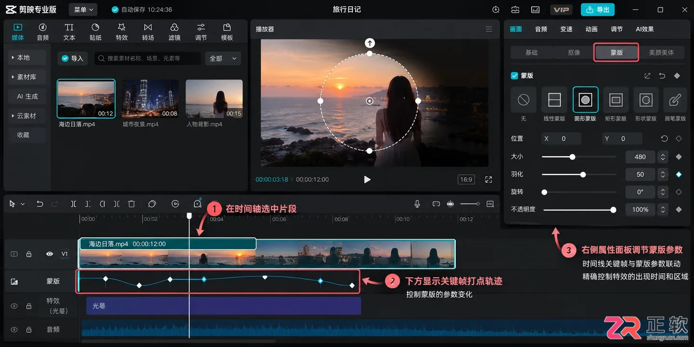Click the microphone record icon above timeline
The width and height of the screenshot is (694, 347).
click(x=417, y=204)
